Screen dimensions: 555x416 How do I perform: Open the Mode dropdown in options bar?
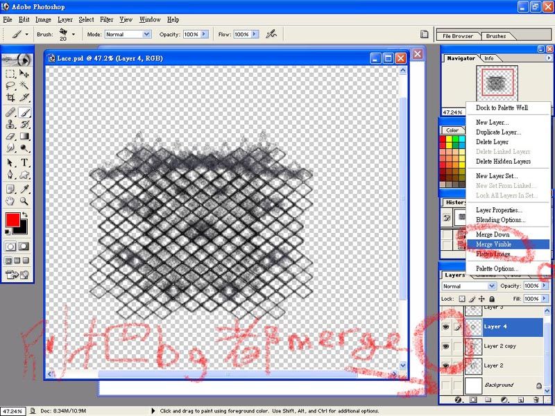(146, 34)
